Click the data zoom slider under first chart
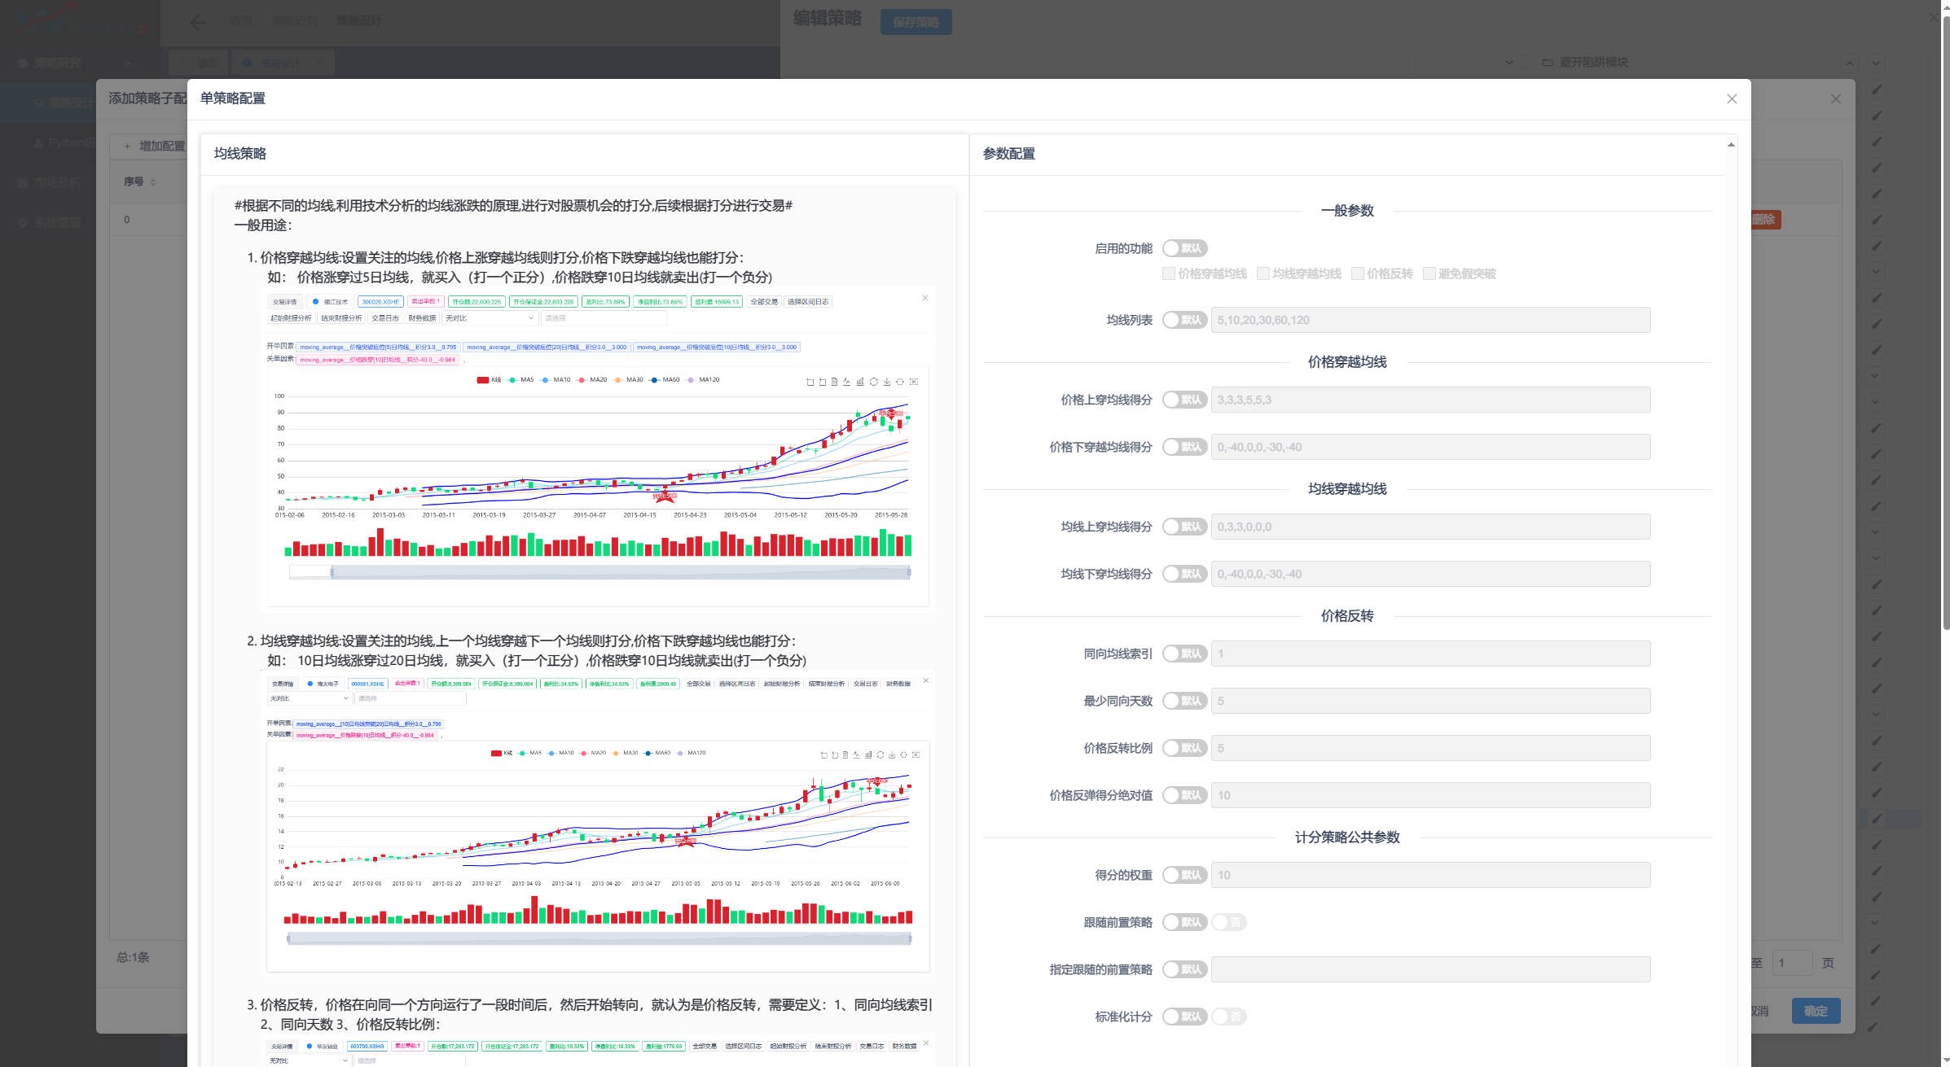 coord(619,573)
